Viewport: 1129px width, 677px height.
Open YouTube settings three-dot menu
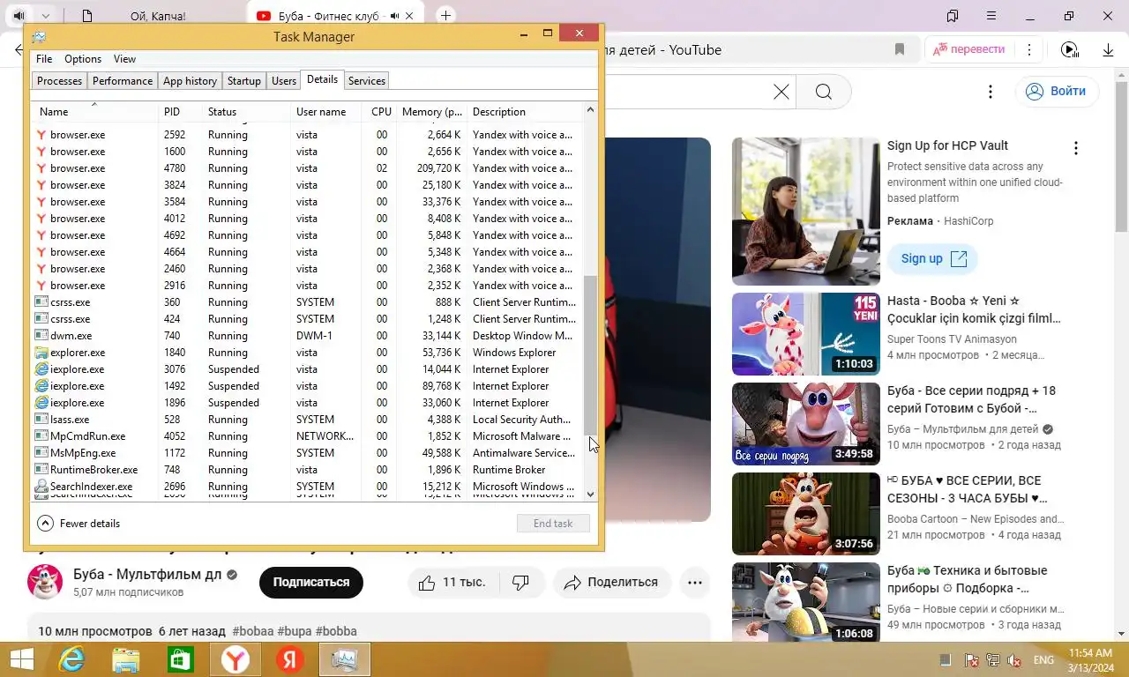click(991, 92)
